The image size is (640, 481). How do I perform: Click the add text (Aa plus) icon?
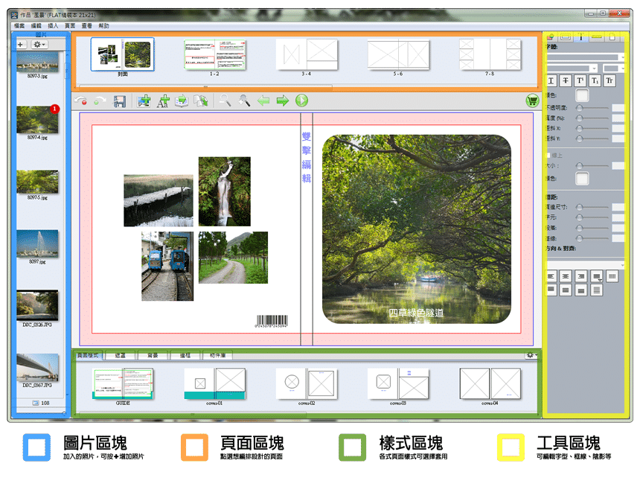coord(163,101)
